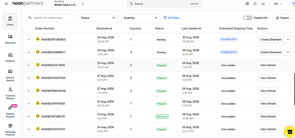Open the Quantity filter dropdown
Viewport: 295px width, 138px height.
tap(141, 18)
